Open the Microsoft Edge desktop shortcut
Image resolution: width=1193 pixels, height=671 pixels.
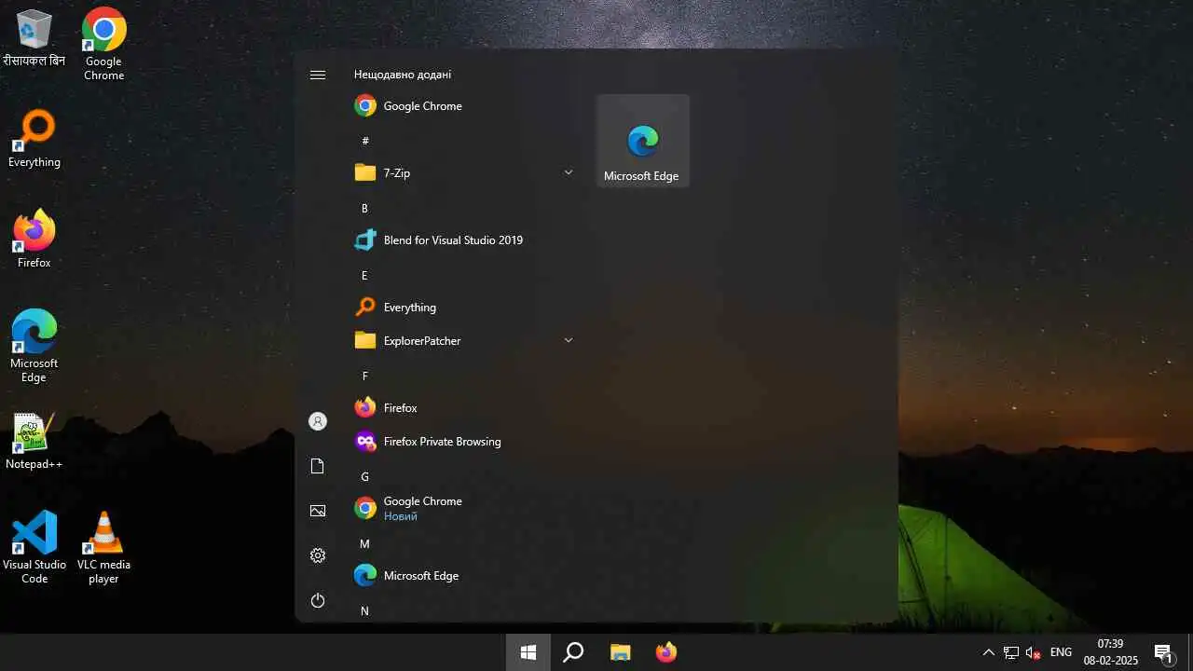click(x=34, y=346)
